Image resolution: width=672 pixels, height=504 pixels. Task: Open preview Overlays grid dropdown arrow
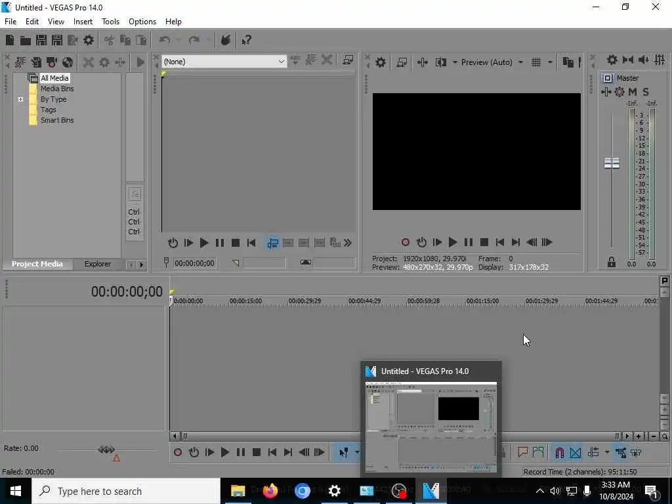[550, 62]
